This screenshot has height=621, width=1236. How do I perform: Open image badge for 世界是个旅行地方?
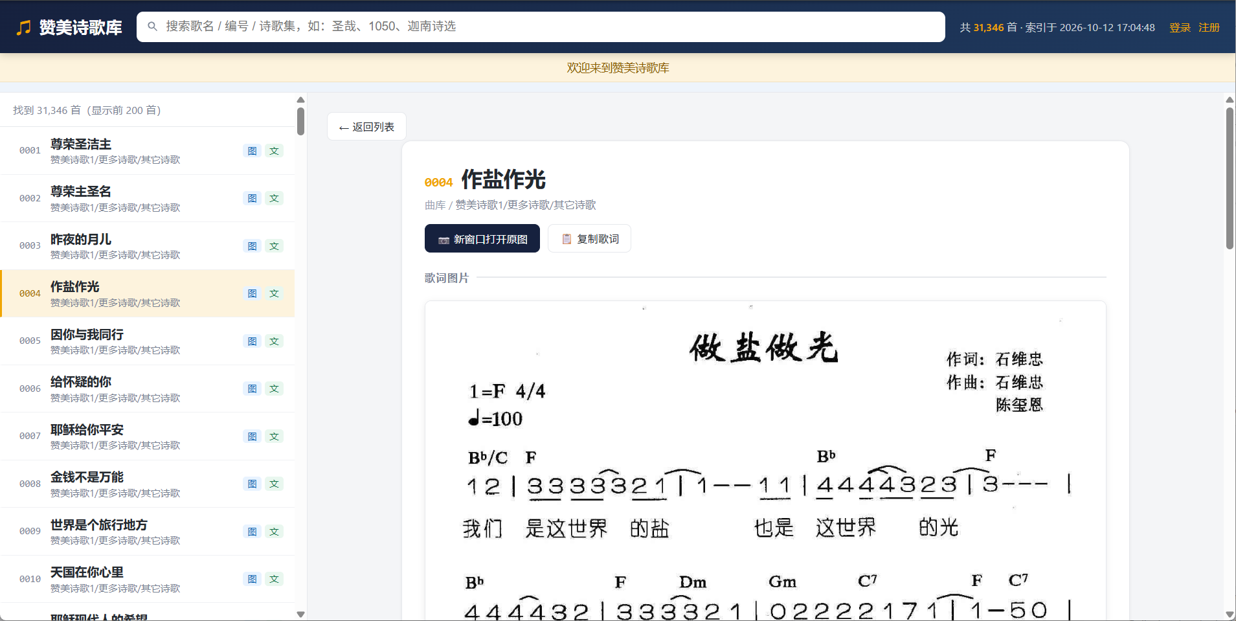pyautogui.click(x=253, y=532)
